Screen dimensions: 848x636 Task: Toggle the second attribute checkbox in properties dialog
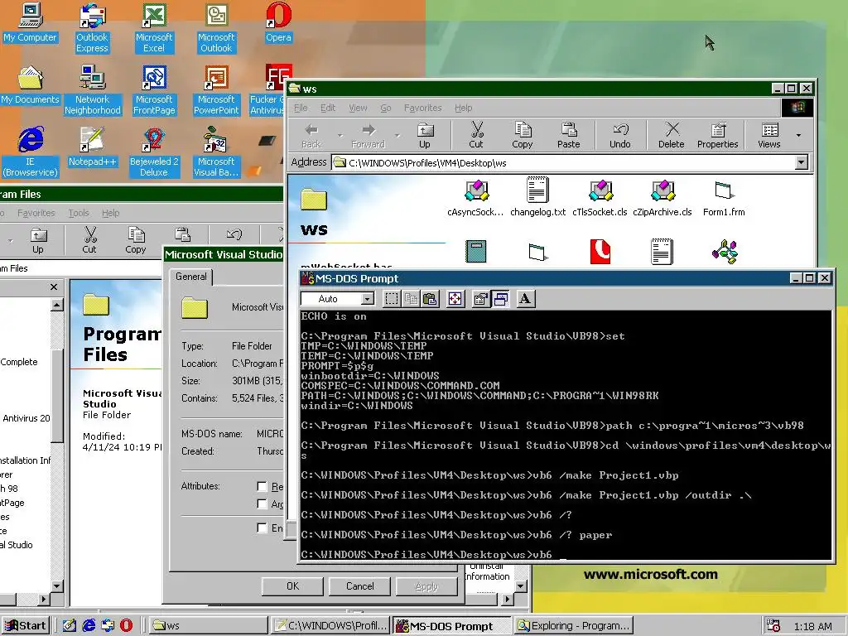coord(262,504)
